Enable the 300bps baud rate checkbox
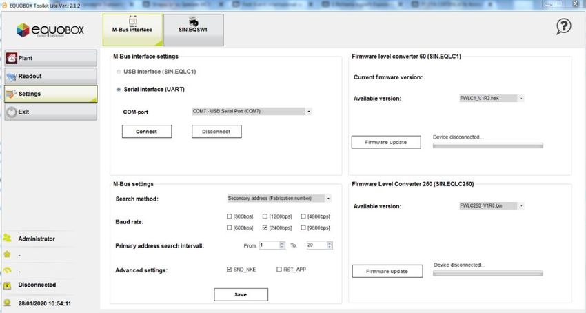Viewport: 586px width, 313px height. tap(229, 216)
